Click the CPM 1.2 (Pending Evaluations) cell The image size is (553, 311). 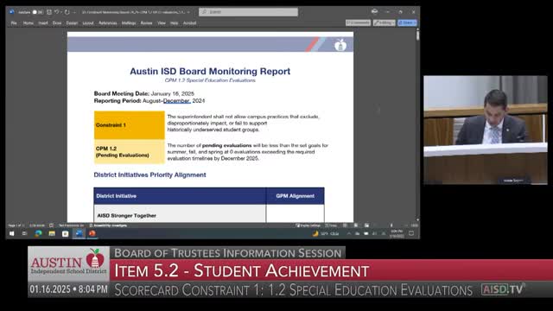[x=130, y=152]
